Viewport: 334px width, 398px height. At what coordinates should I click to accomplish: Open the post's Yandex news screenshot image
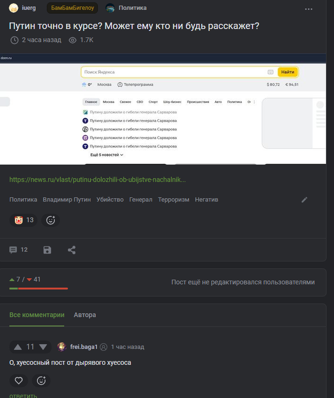click(x=163, y=109)
